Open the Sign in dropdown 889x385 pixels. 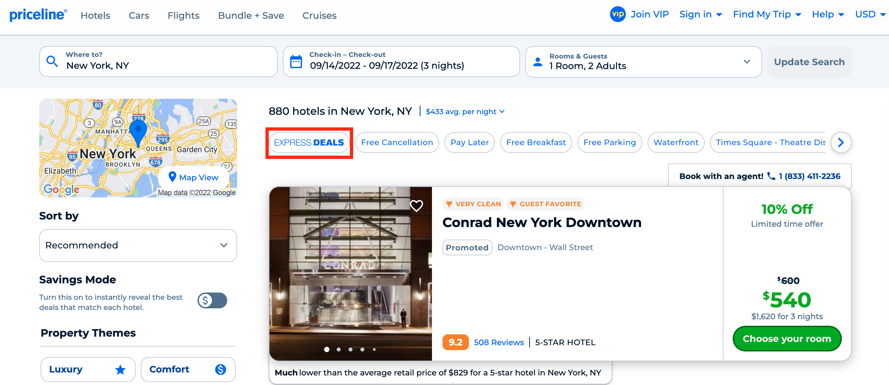click(x=701, y=14)
